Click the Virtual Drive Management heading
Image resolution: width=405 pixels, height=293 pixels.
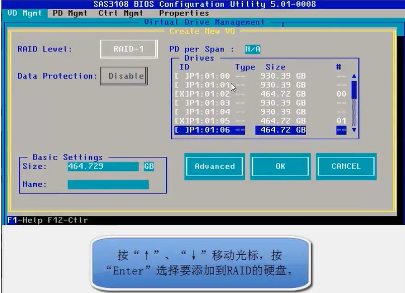(204, 22)
